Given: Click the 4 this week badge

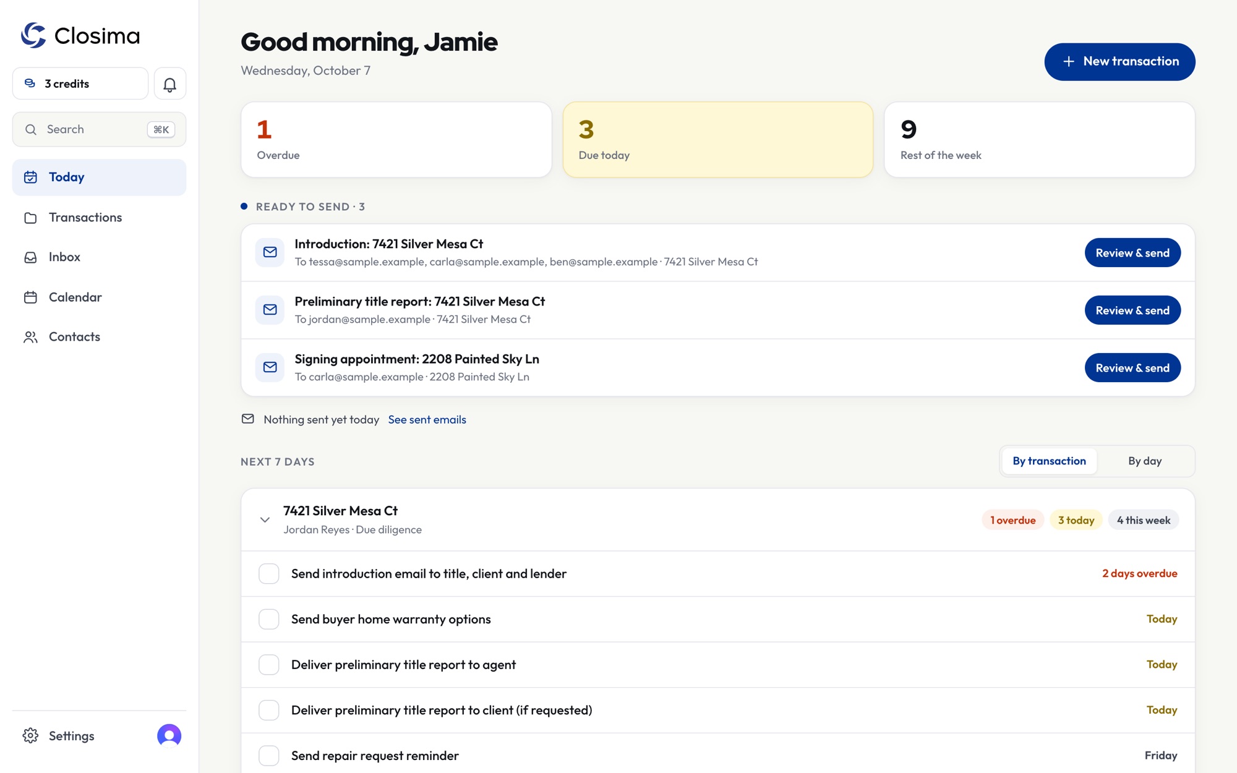Looking at the screenshot, I should click(x=1144, y=521).
